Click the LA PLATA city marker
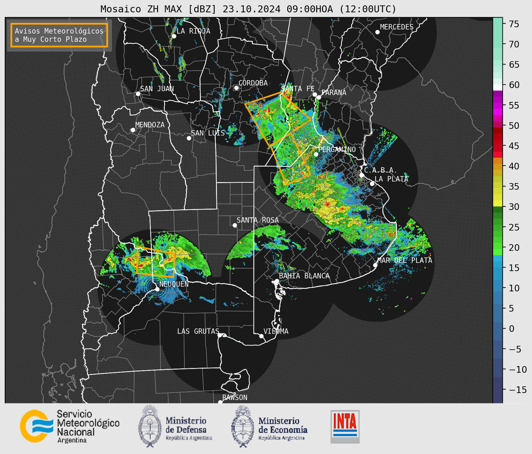This screenshot has height=454, width=532. point(372,184)
